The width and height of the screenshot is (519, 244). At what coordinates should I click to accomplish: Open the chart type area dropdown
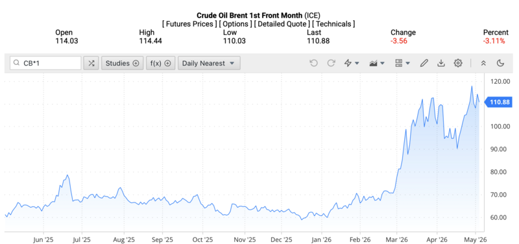pyautogui.click(x=377, y=63)
